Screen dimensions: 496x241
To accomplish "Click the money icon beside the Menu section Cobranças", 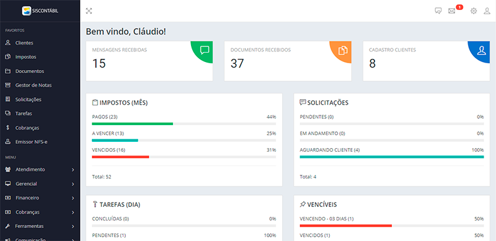I will [x=8, y=212].
